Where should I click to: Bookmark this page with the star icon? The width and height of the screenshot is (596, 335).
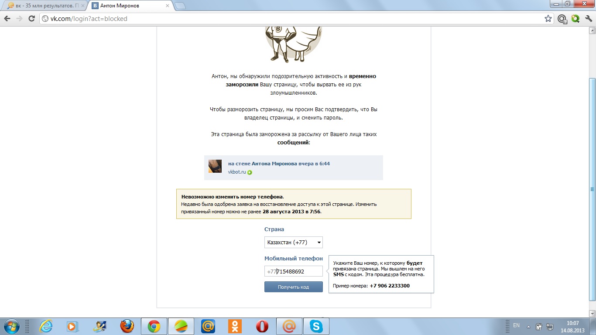tap(548, 19)
